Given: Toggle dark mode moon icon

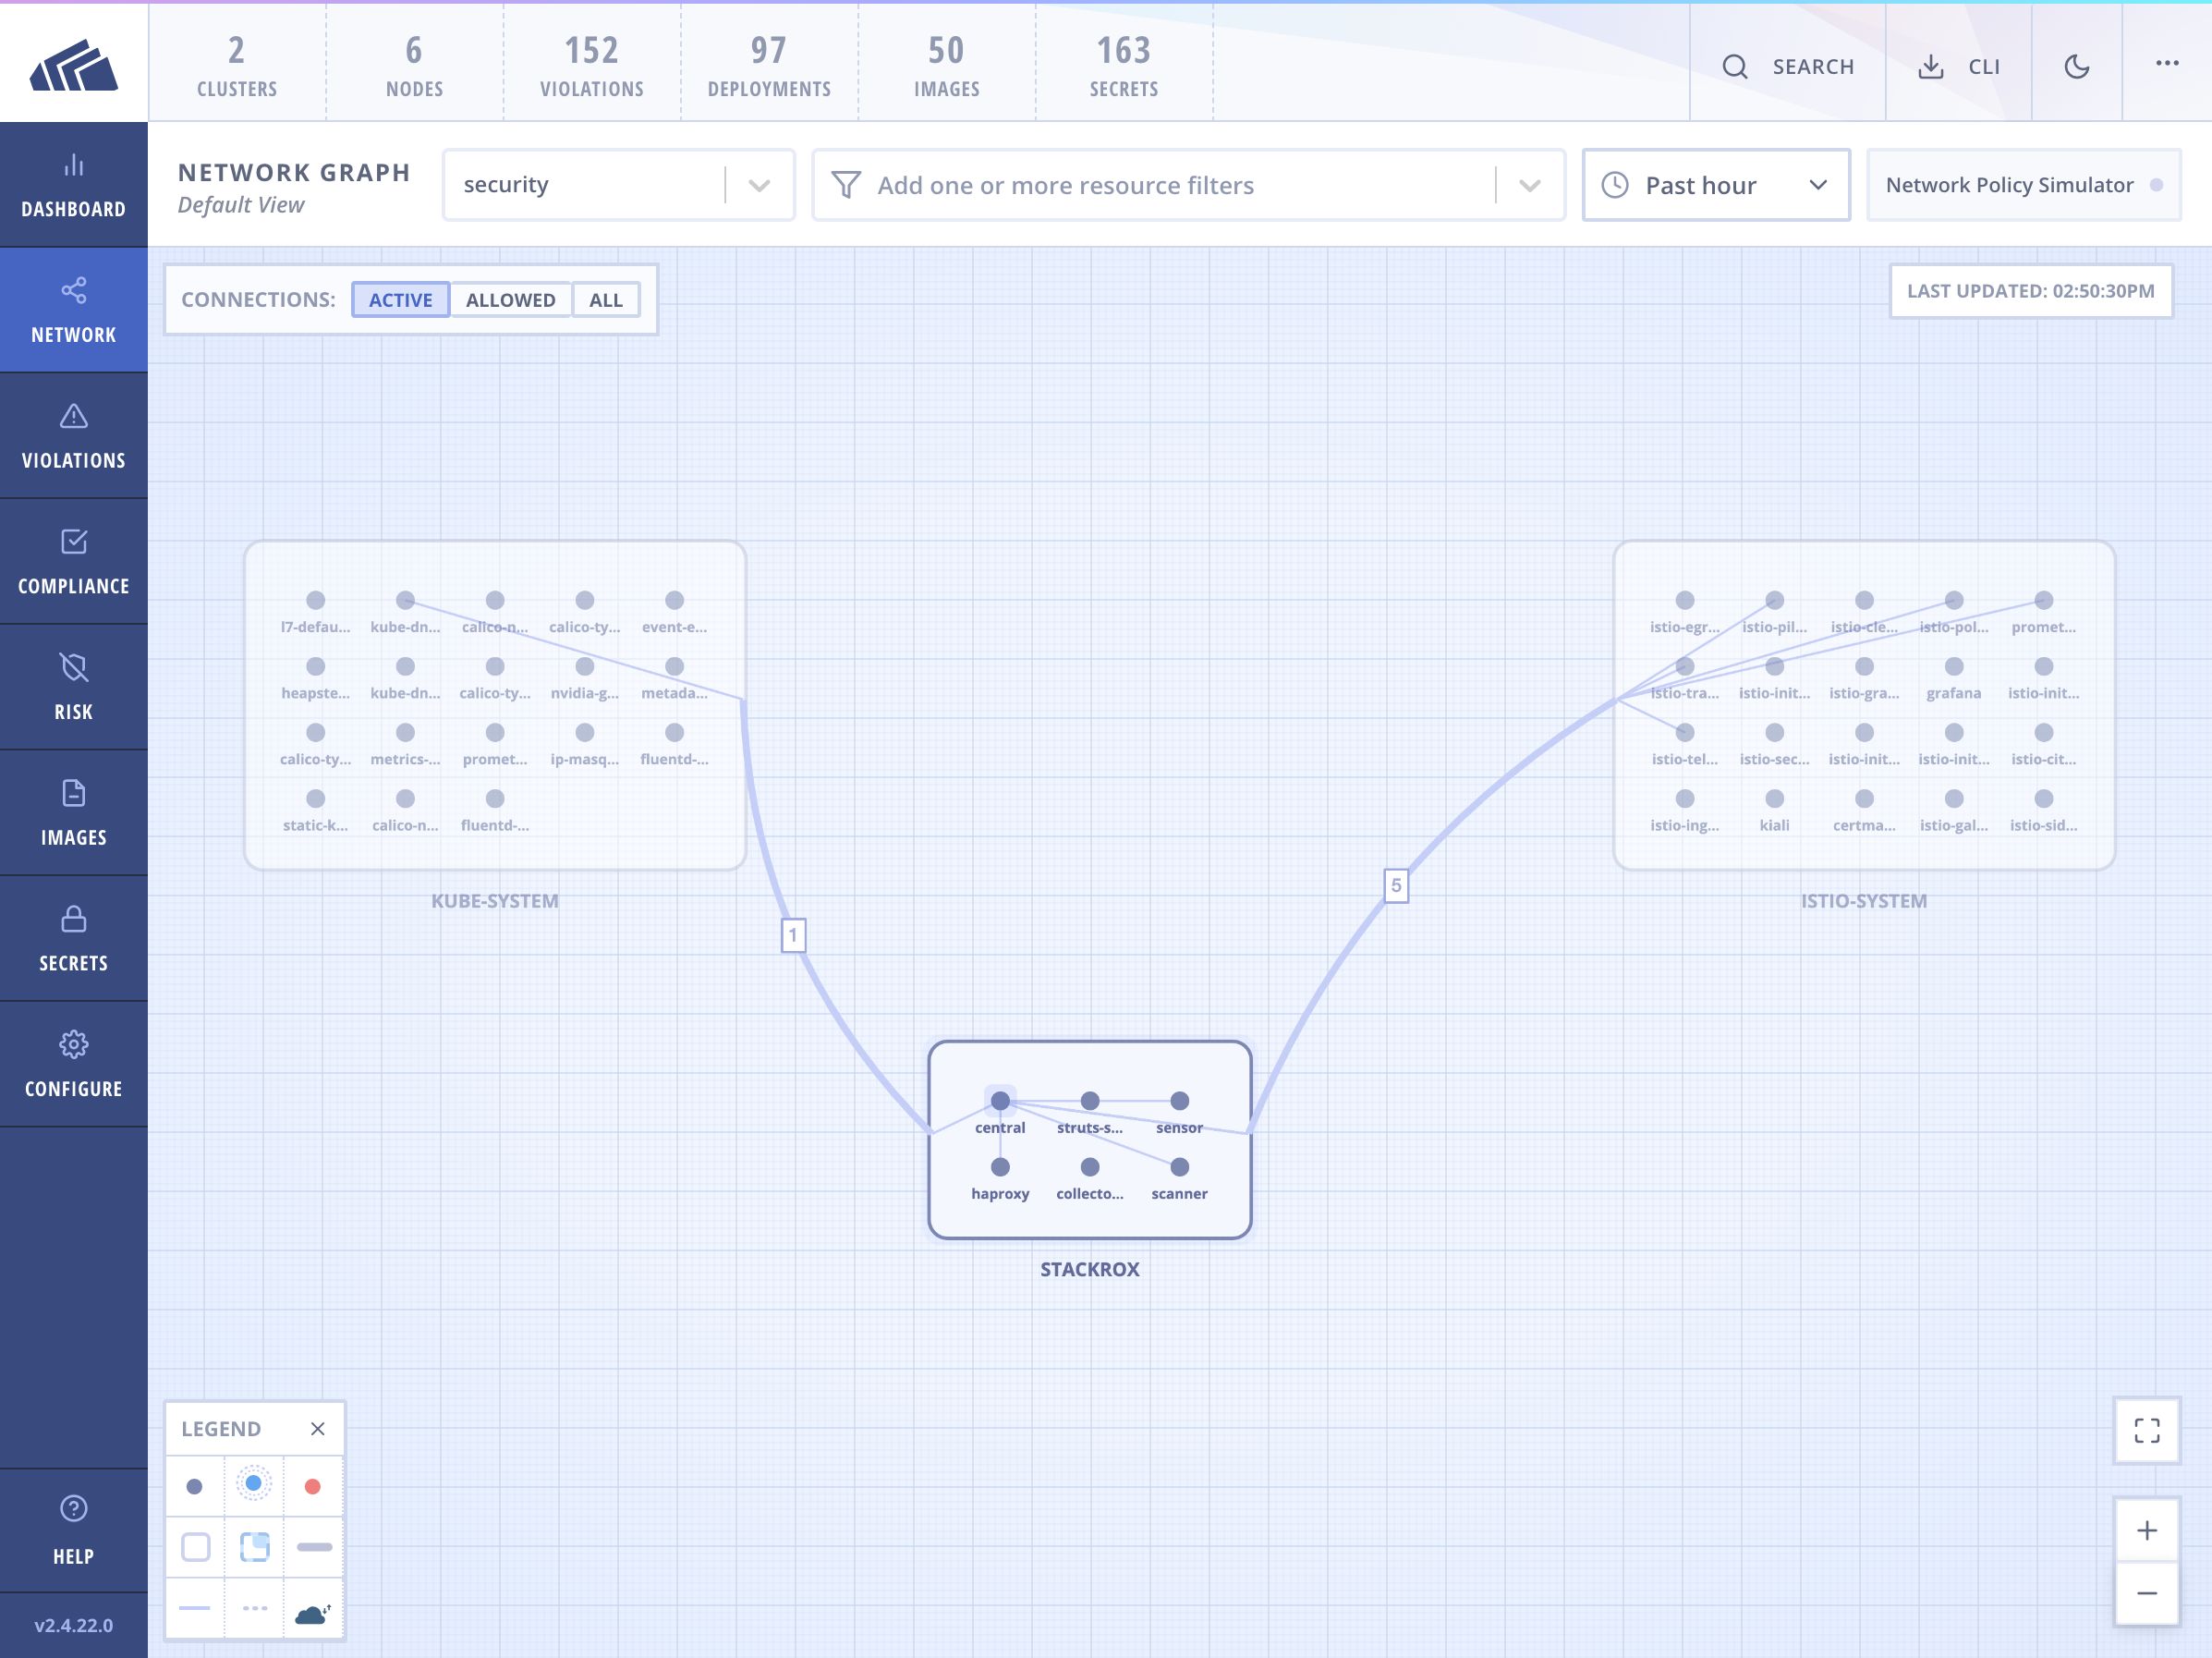Looking at the screenshot, I should tap(2077, 66).
